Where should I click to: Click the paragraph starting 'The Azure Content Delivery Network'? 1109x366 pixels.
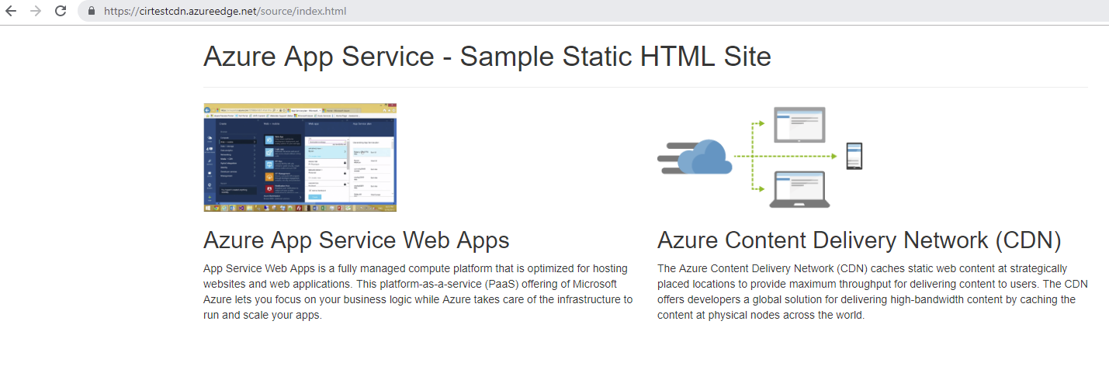click(867, 292)
